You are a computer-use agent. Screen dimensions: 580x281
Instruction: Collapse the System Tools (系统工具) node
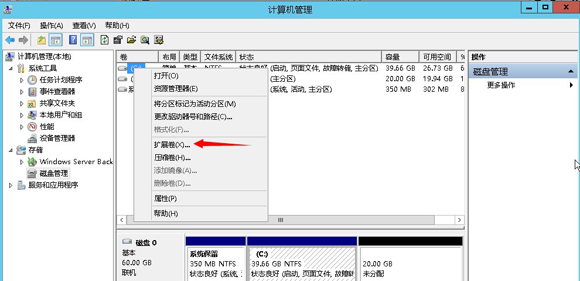[x=11, y=68]
